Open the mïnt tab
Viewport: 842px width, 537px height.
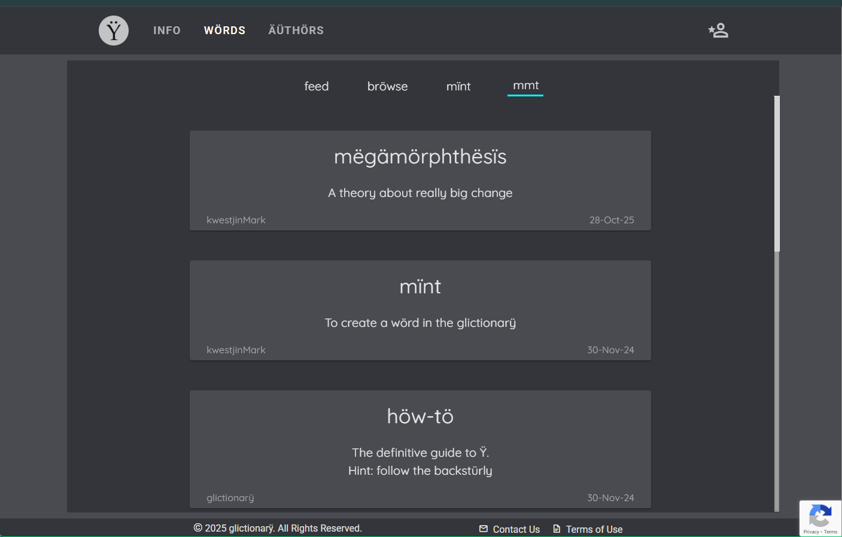coord(458,86)
